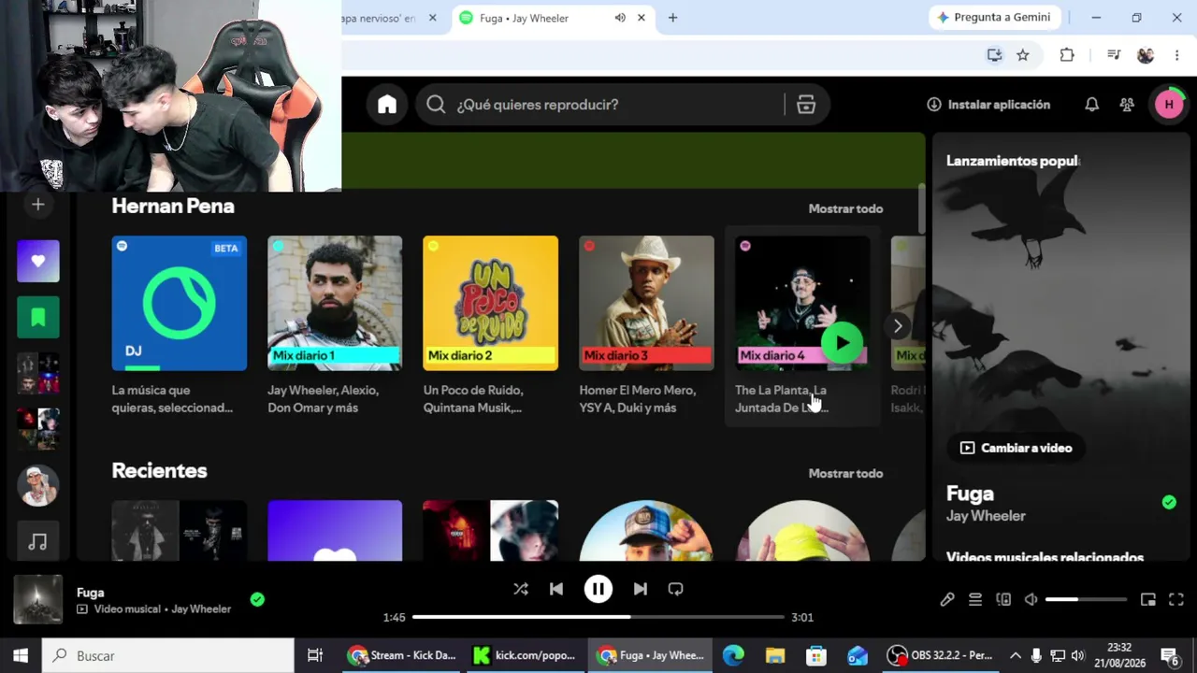Open the notifications bell in Spotify
The width and height of the screenshot is (1197, 673).
[1091, 105]
